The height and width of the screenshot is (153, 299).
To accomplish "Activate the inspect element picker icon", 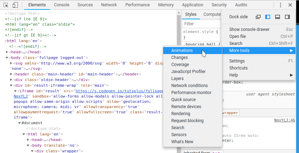I will [6, 5].
